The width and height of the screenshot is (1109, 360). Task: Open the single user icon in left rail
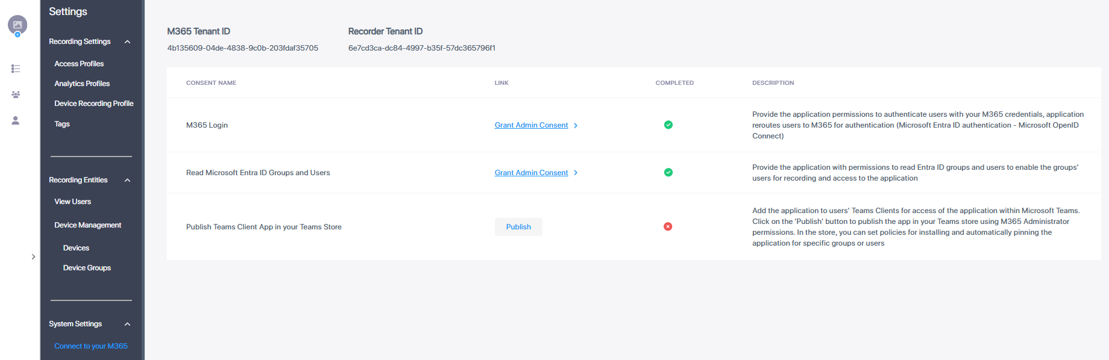(16, 120)
